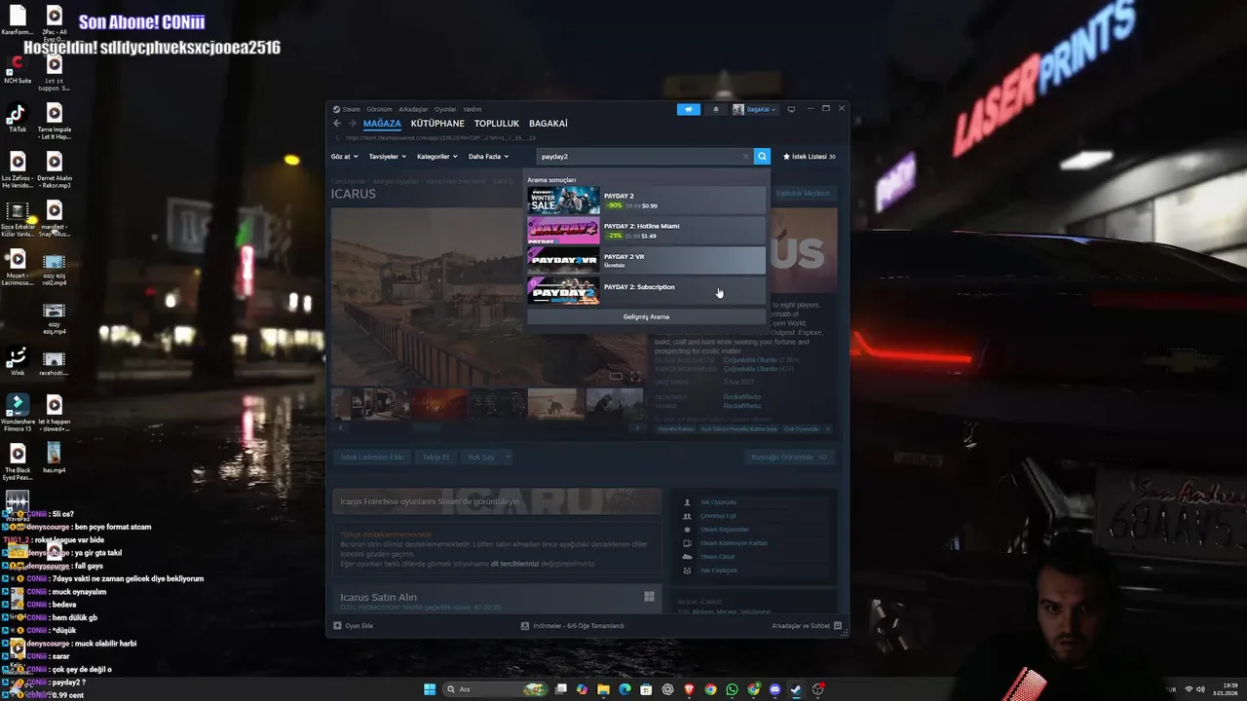Expand the Göz at dropdown
Image resolution: width=1247 pixels, height=701 pixels.
[x=344, y=156]
